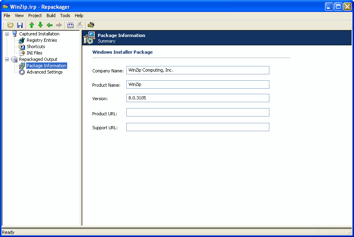The height and width of the screenshot is (237, 354).
Task: Click into the Product URL field
Action: [197, 113]
